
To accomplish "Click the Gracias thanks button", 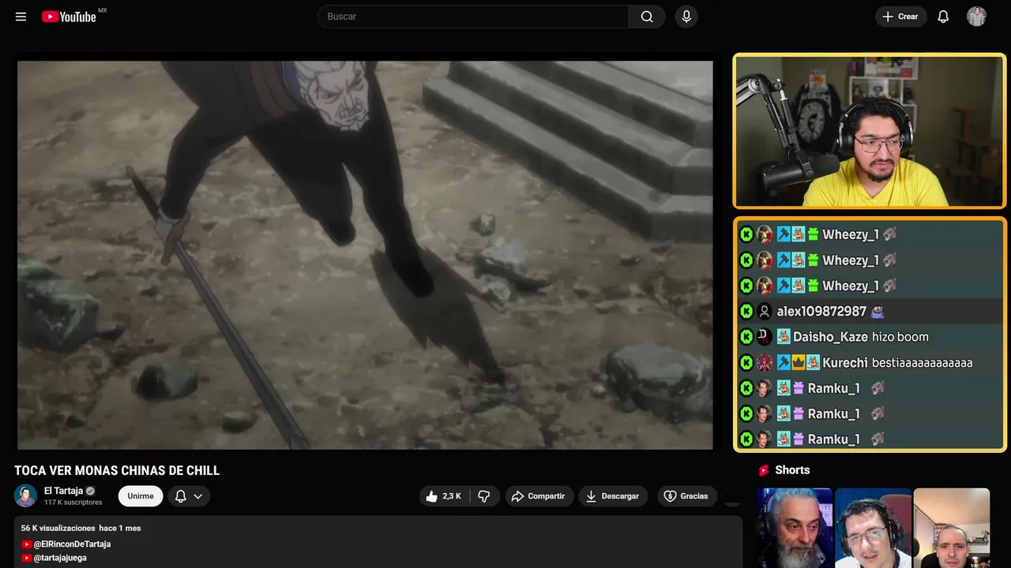I will (x=686, y=496).
